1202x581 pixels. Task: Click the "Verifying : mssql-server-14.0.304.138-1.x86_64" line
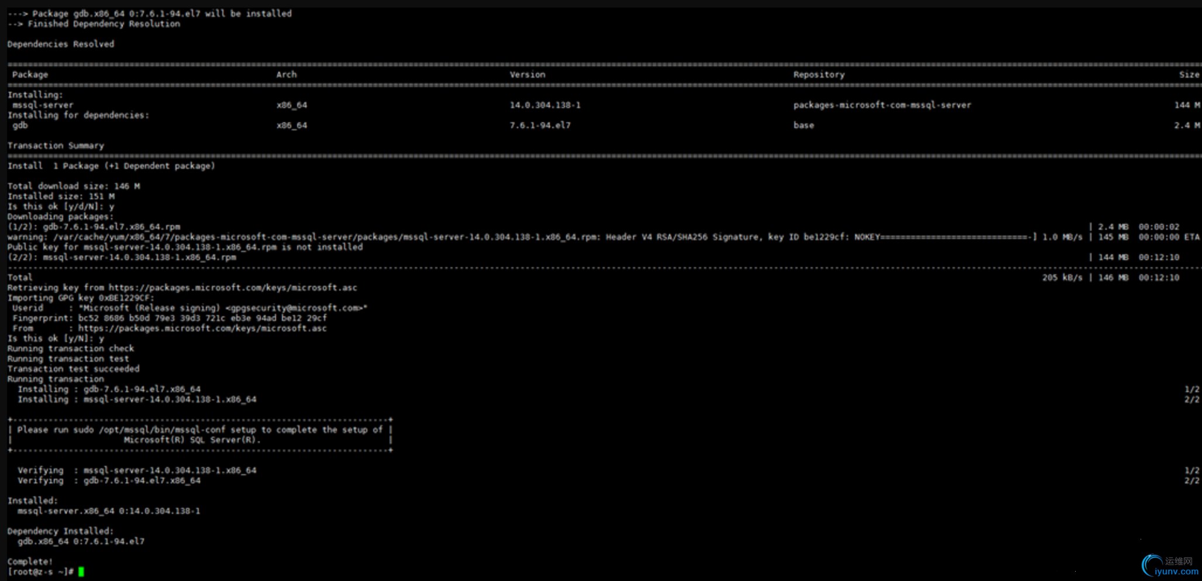(x=137, y=471)
